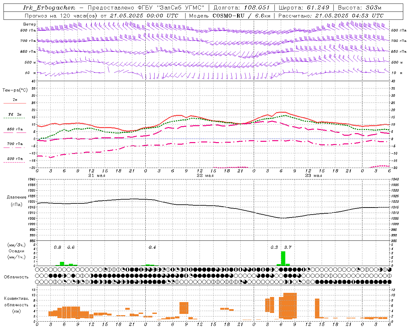Click the (мм/1ч.) precipitation unit label

(x=17, y=257)
